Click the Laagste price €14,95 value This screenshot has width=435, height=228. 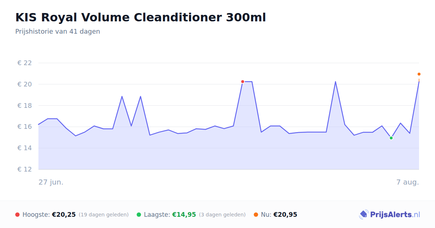pyautogui.click(x=184, y=215)
